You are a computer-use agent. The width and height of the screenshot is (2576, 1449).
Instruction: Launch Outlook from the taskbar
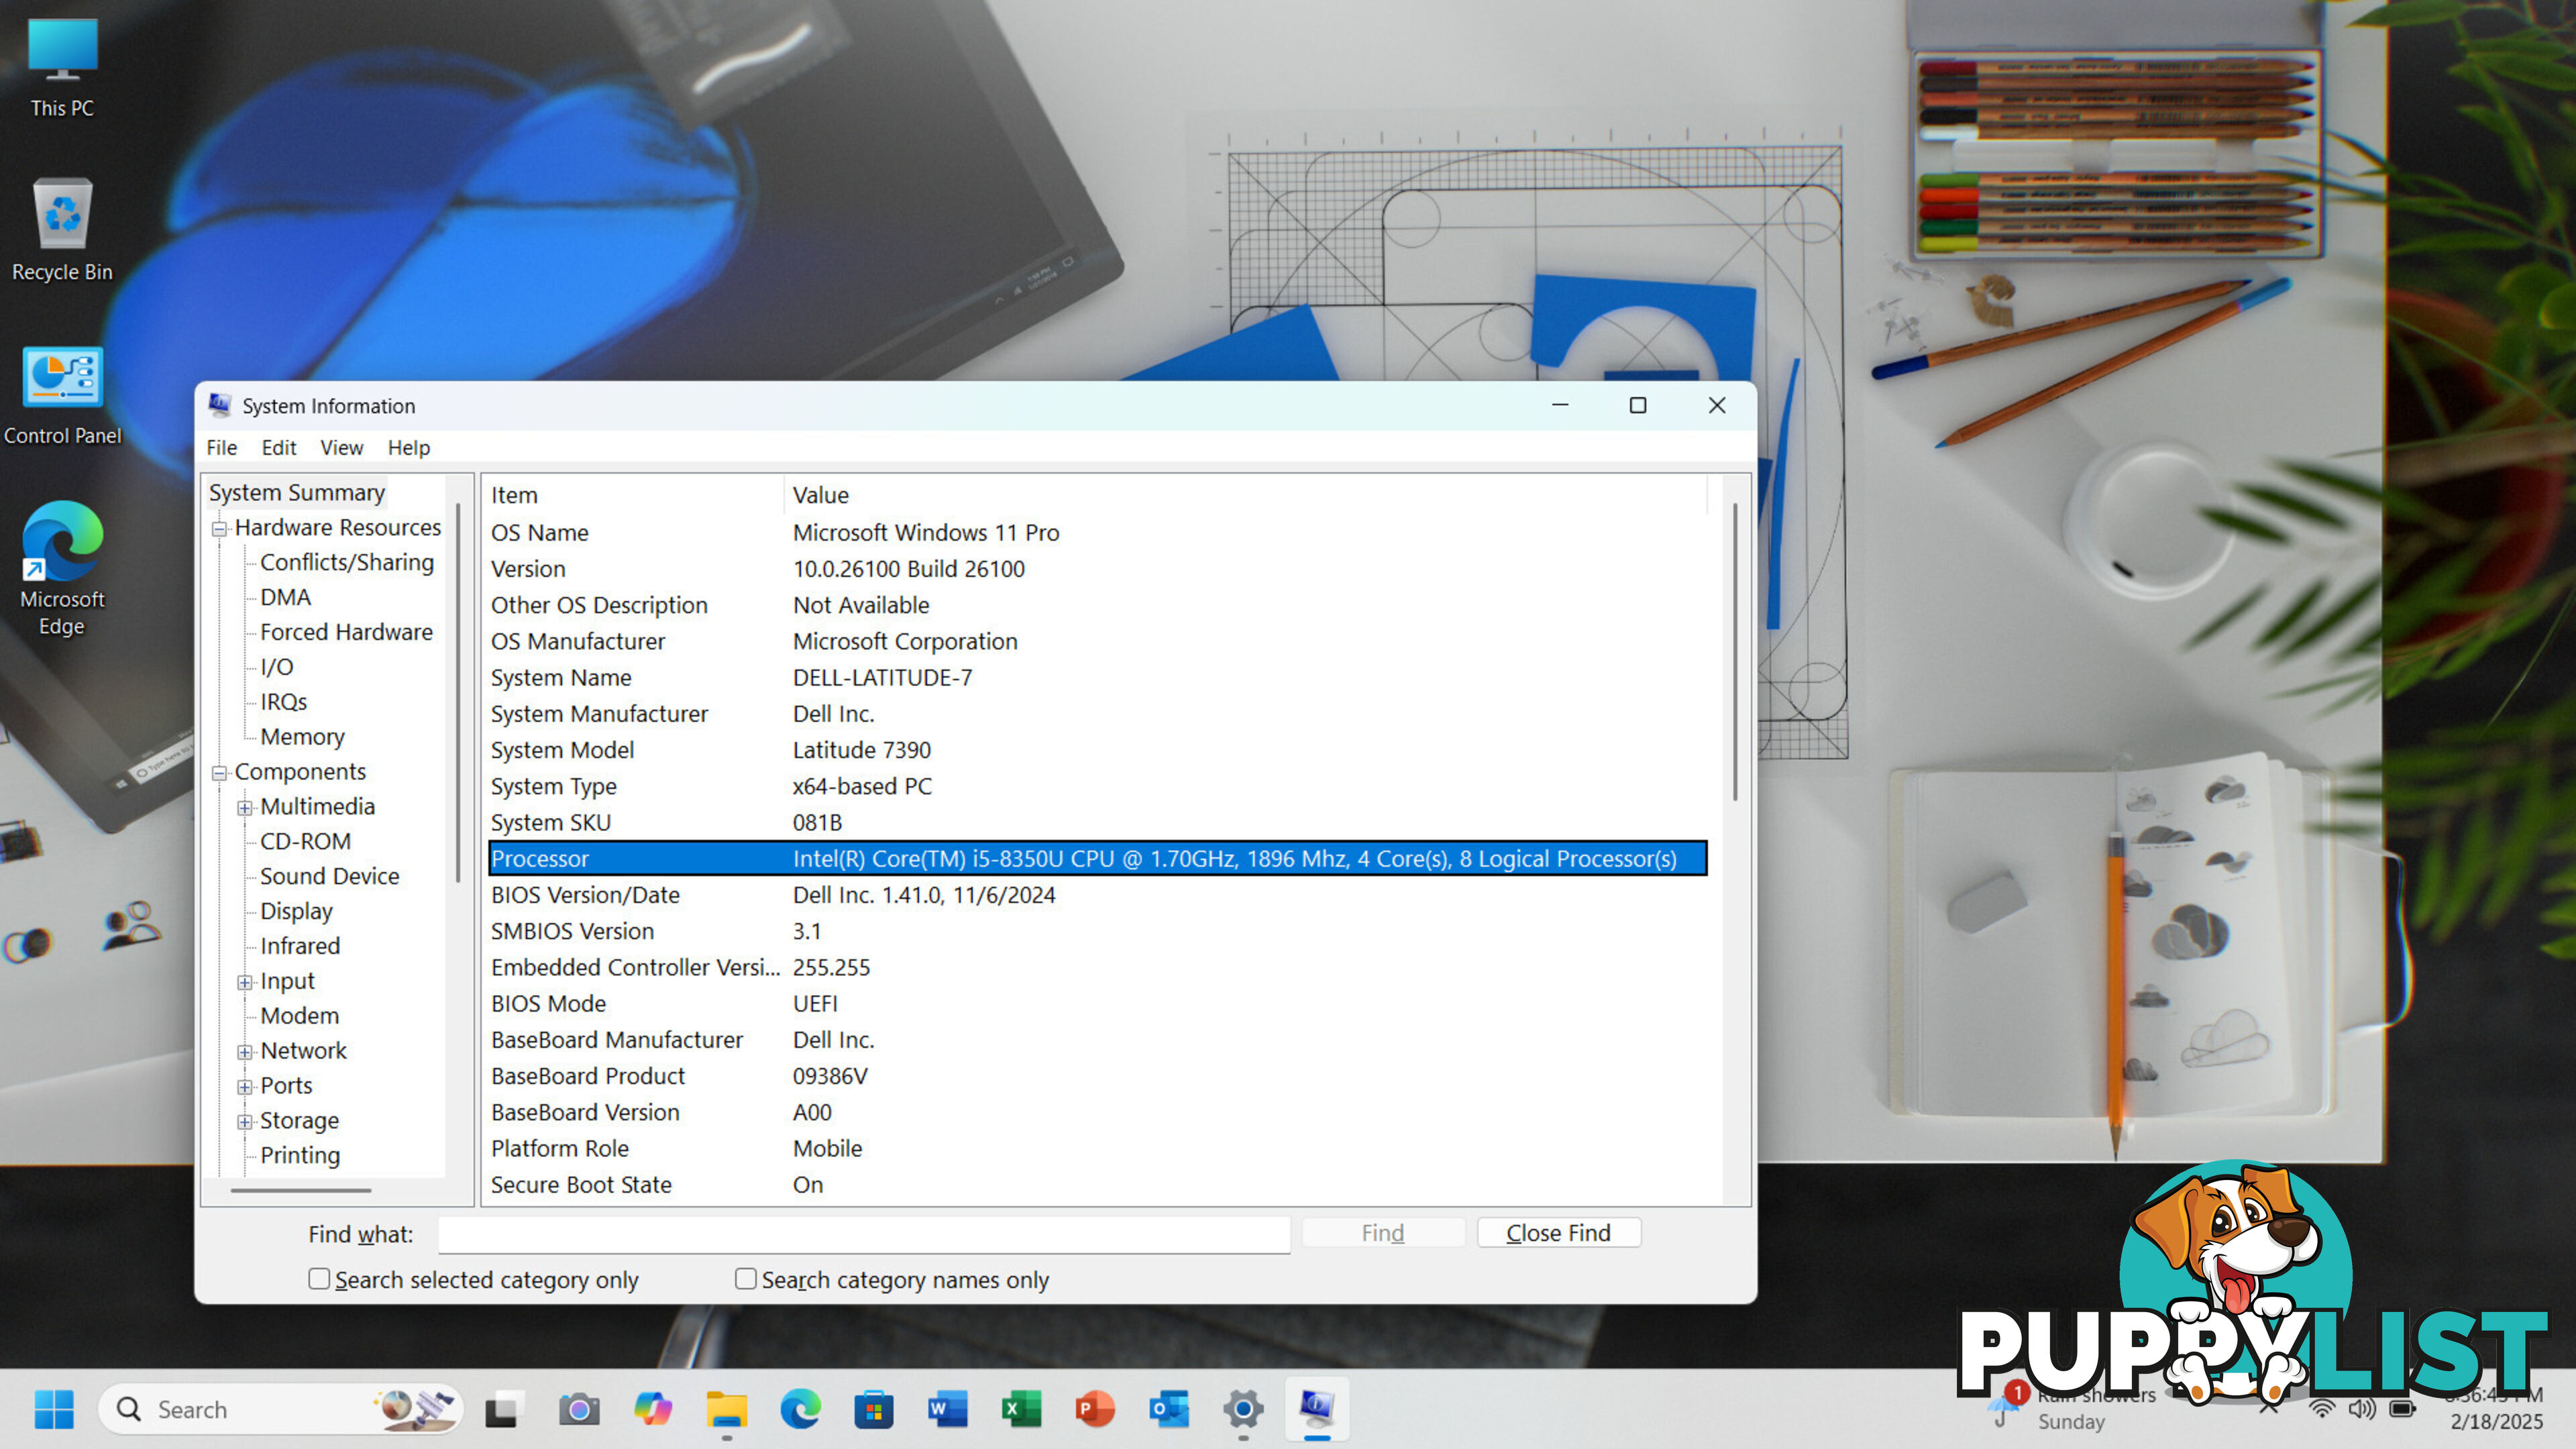[x=1169, y=1409]
